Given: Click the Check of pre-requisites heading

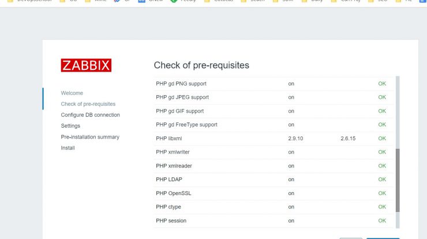Looking at the screenshot, I should coord(201,65).
